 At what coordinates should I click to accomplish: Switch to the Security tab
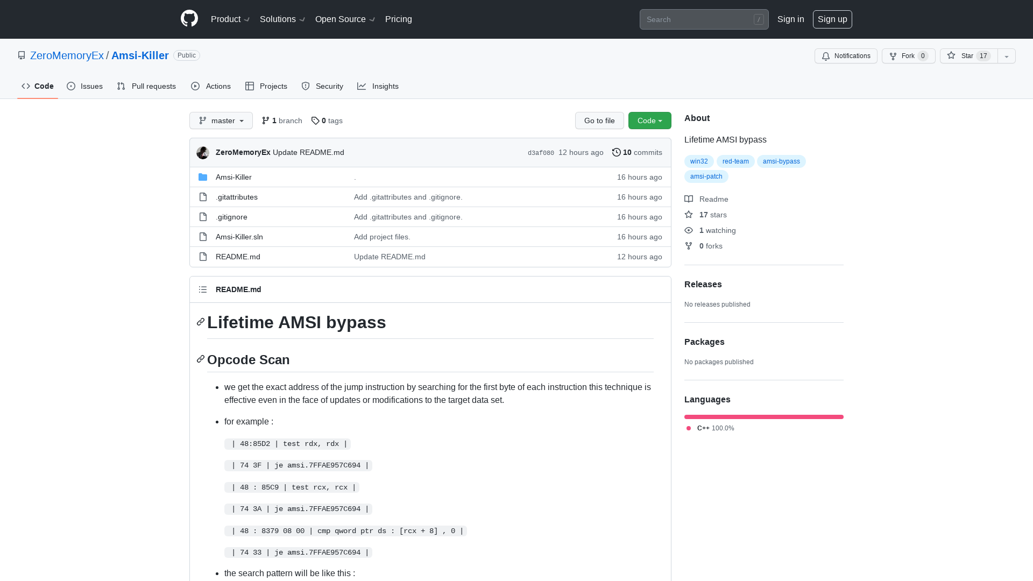click(x=322, y=86)
